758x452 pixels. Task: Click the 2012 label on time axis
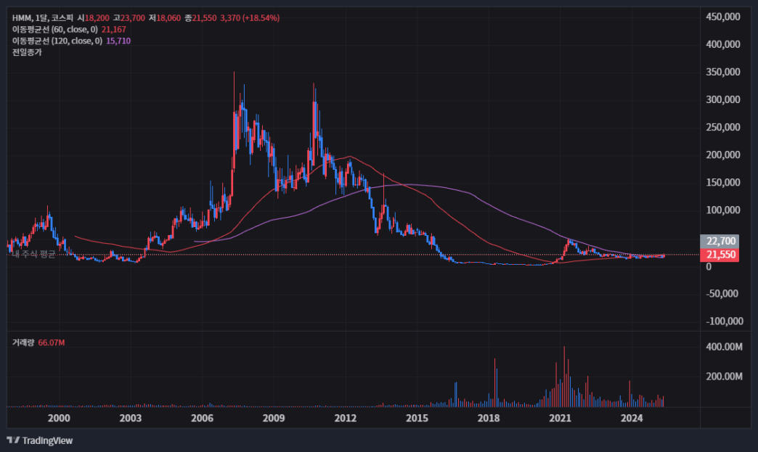point(345,418)
